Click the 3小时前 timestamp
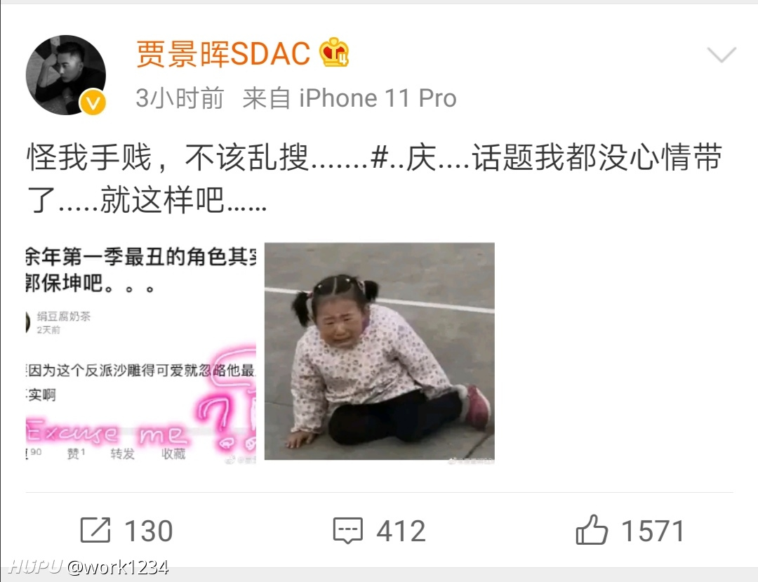The height and width of the screenshot is (582, 758). (x=180, y=98)
